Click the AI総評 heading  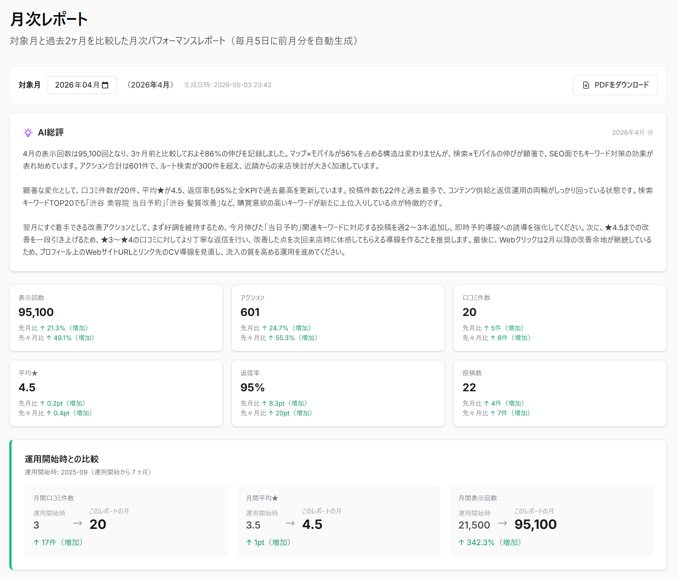51,133
